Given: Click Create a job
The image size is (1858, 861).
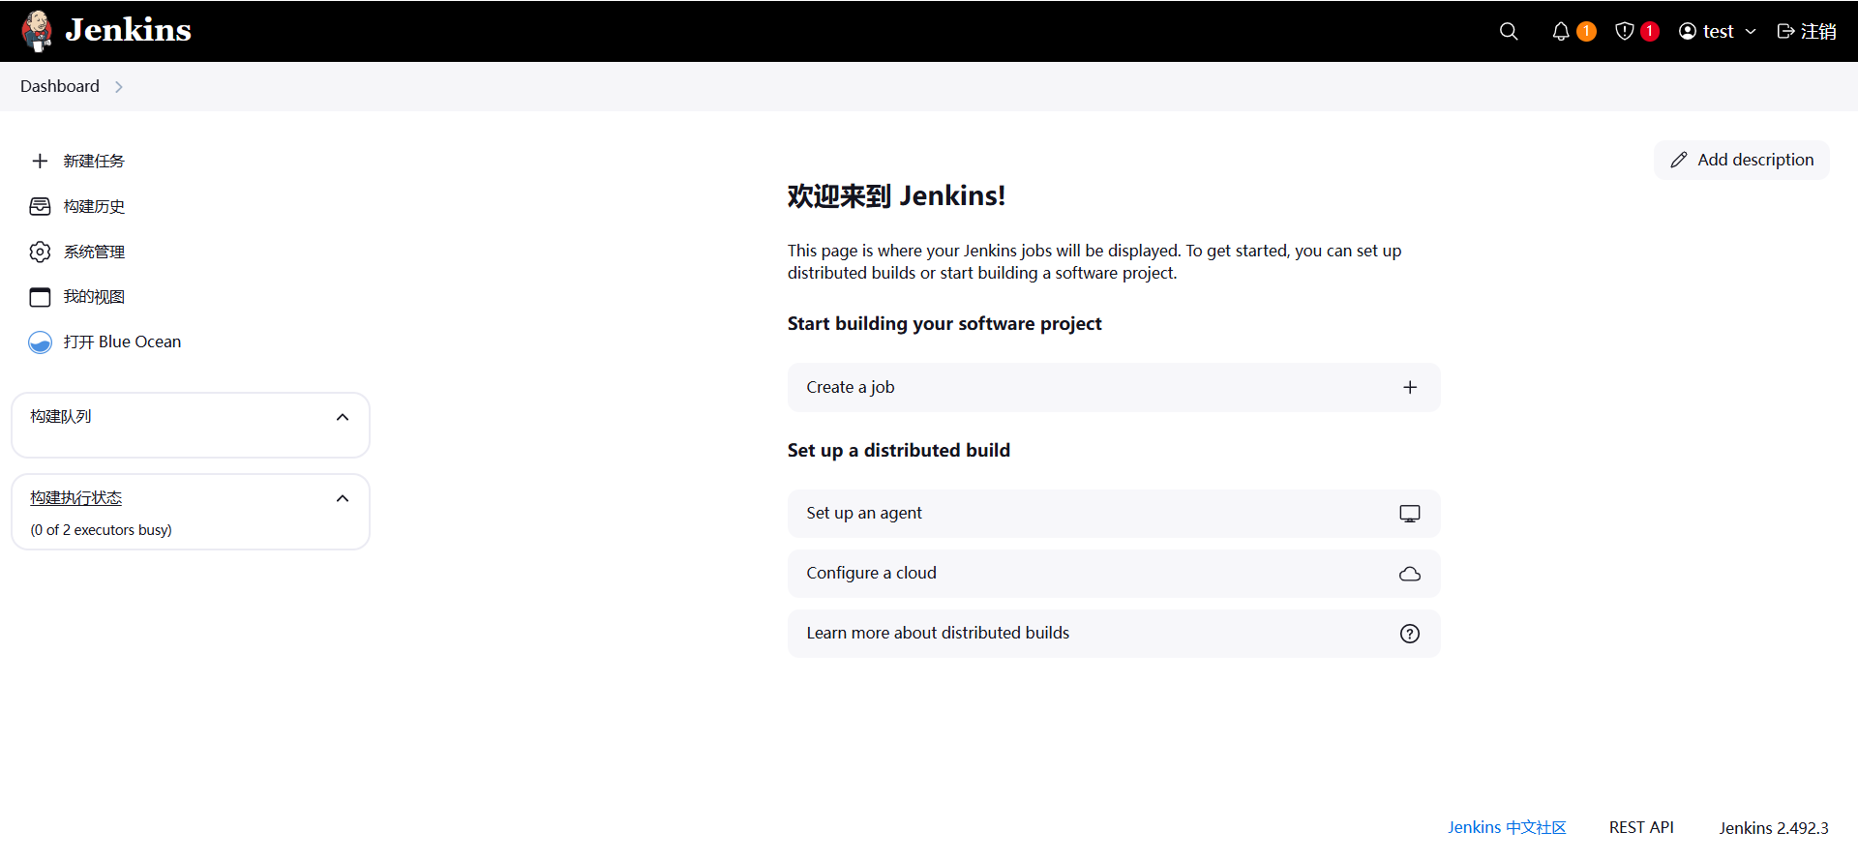Looking at the screenshot, I should (1114, 387).
